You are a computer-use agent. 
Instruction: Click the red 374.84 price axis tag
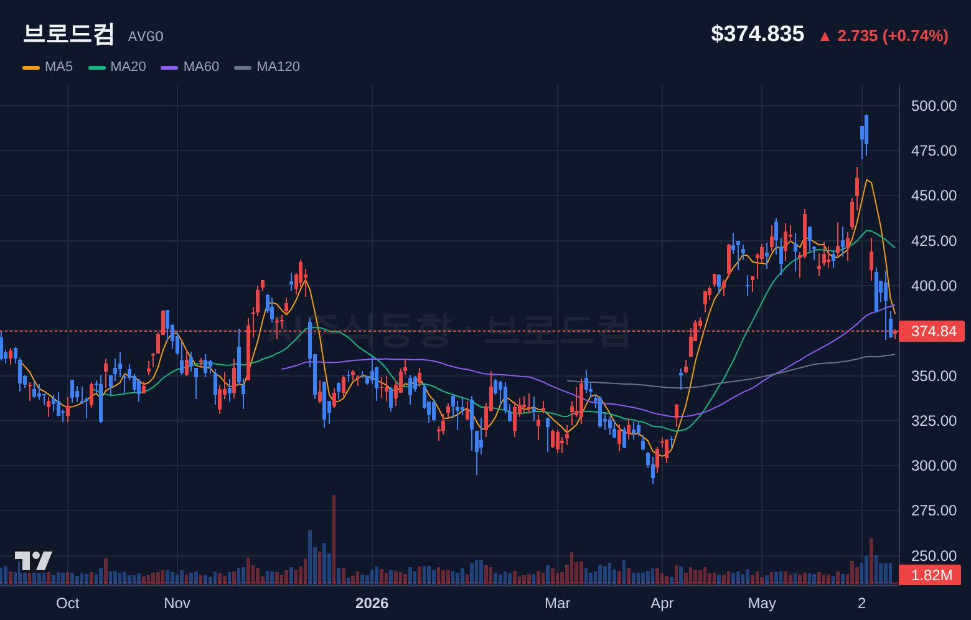click(x=932, y=331)
